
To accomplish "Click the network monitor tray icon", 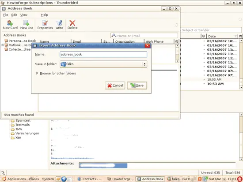I will pos(205,179).
